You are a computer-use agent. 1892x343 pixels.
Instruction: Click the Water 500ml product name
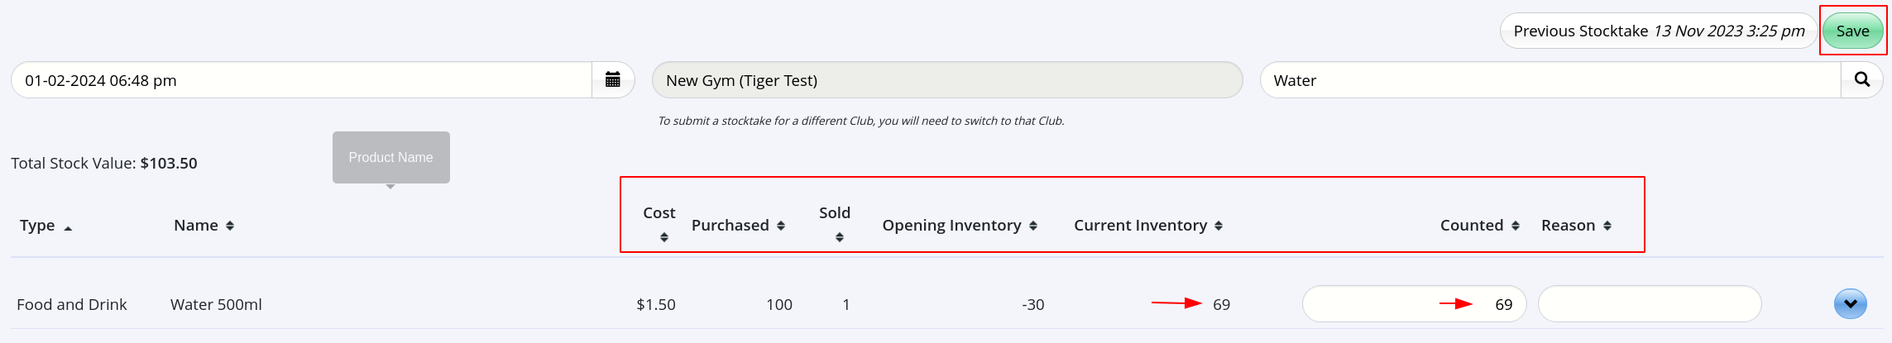pyautogui.click(x=216, y=305)
